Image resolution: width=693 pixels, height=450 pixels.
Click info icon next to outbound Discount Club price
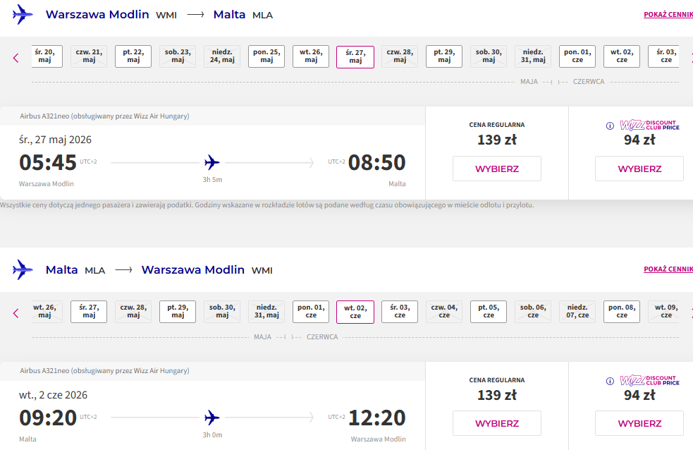tap(610, 126)
